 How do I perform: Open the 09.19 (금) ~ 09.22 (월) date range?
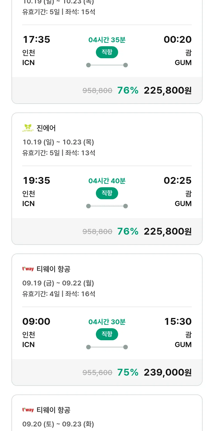(58, 283)
